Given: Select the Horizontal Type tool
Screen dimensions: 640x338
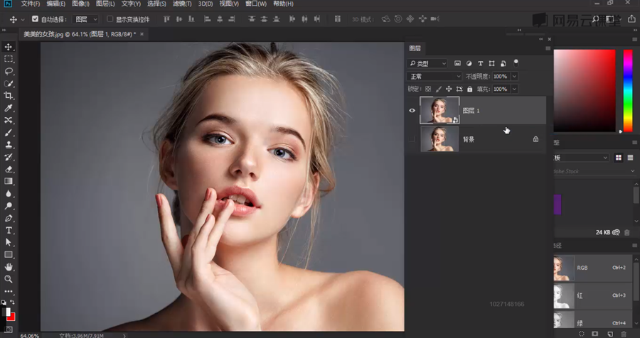Looking at the screenshot, I should point(9,230).
